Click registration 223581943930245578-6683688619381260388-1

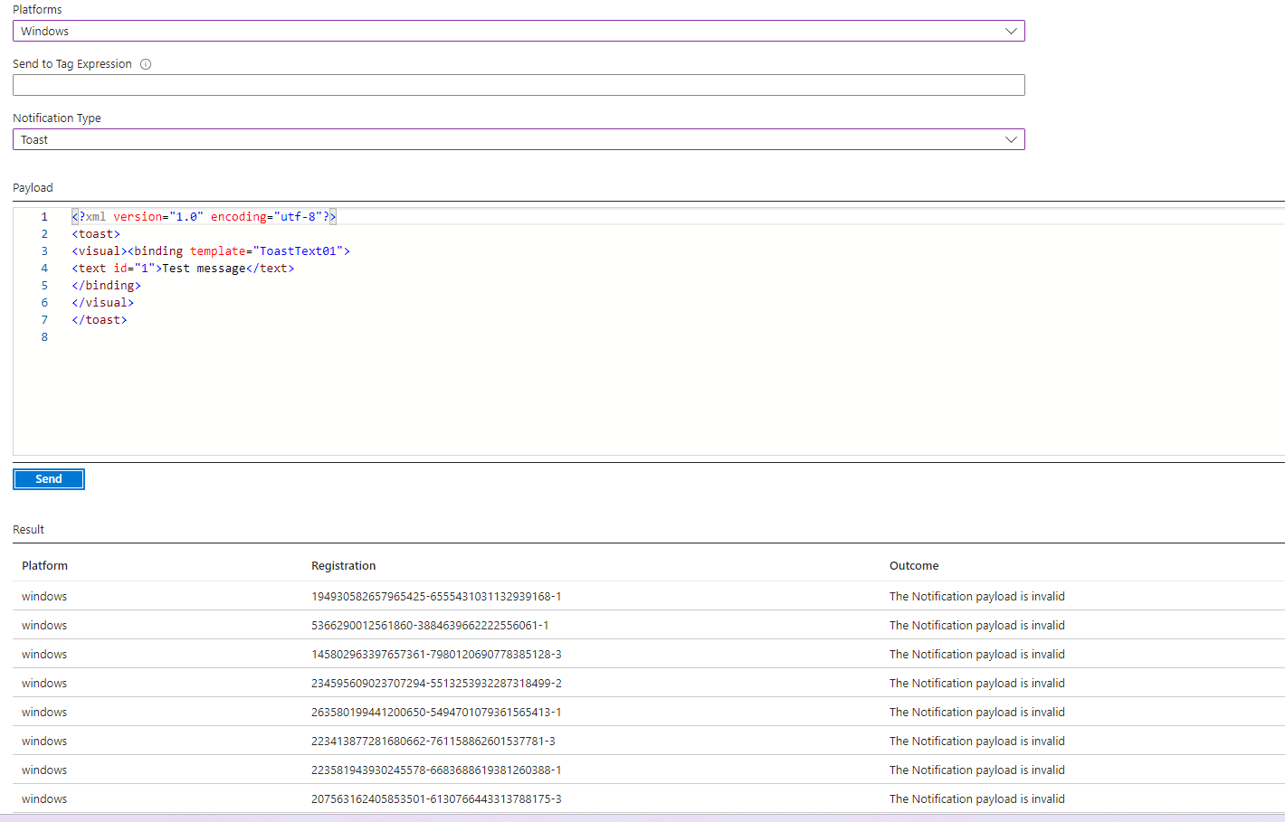[437, 770]
